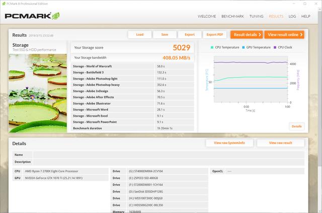Click the 5029 storage score
The image size is (322, 213).
[182, 48]
